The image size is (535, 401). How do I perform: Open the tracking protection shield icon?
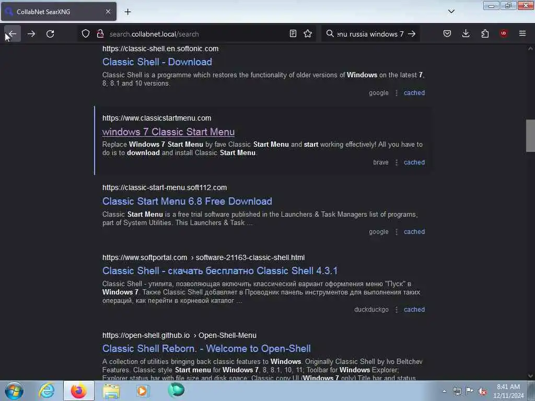tap(86, 34)
